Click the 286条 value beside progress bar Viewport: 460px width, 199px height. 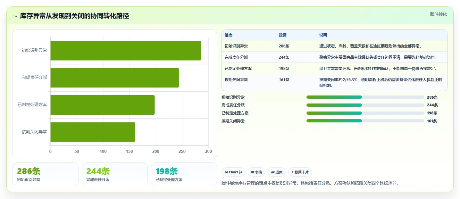click(432, 97)
